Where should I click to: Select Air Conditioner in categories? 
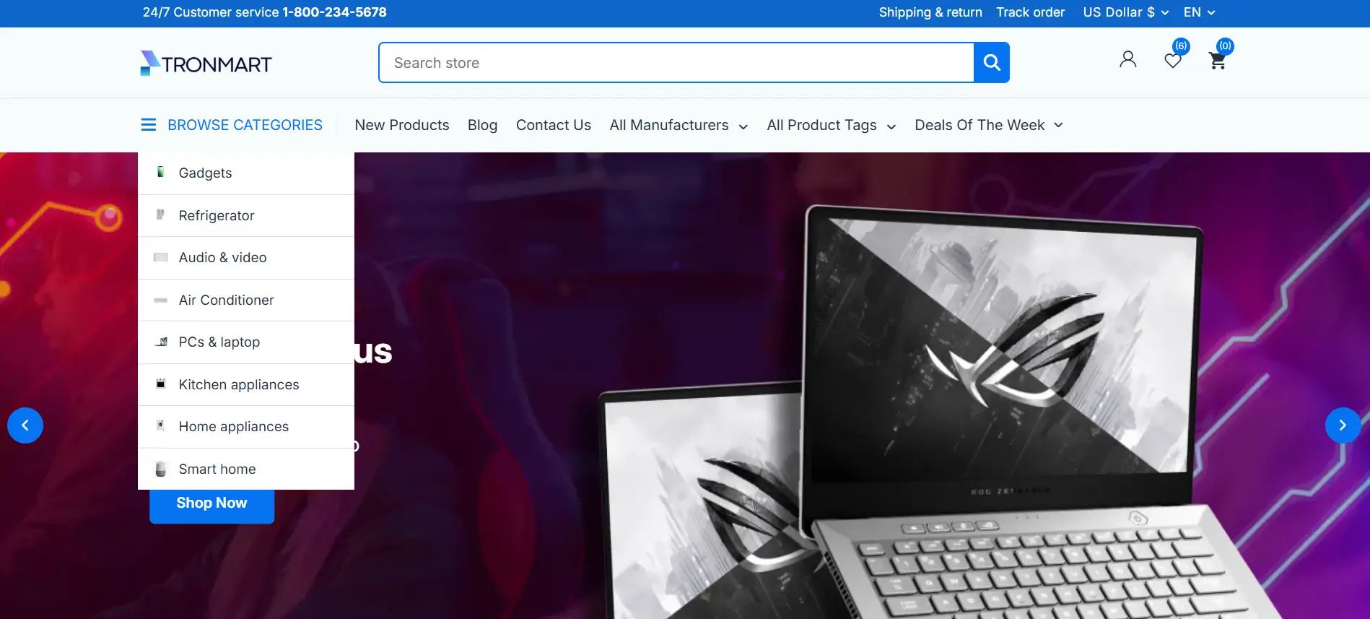[x=246, y=300]
